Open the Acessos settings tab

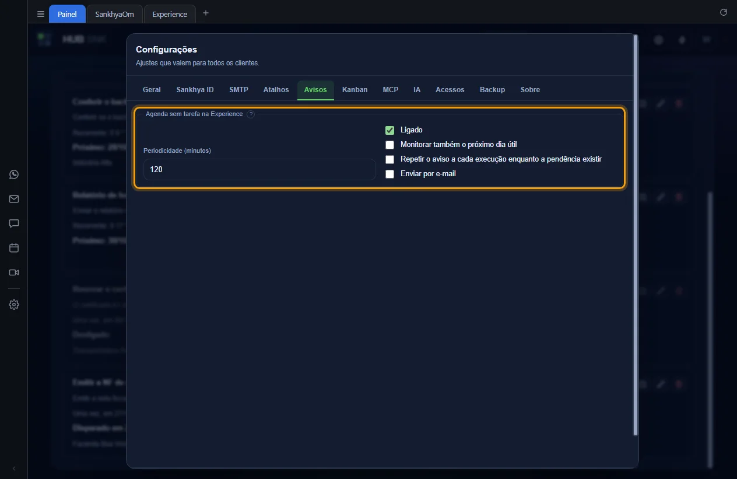tap(450, 90)
